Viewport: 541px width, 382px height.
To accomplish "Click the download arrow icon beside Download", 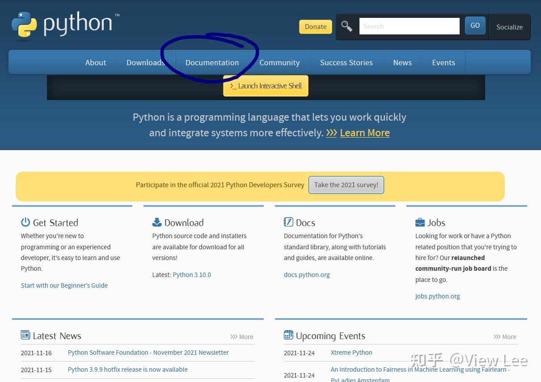I will pos(156,222).
